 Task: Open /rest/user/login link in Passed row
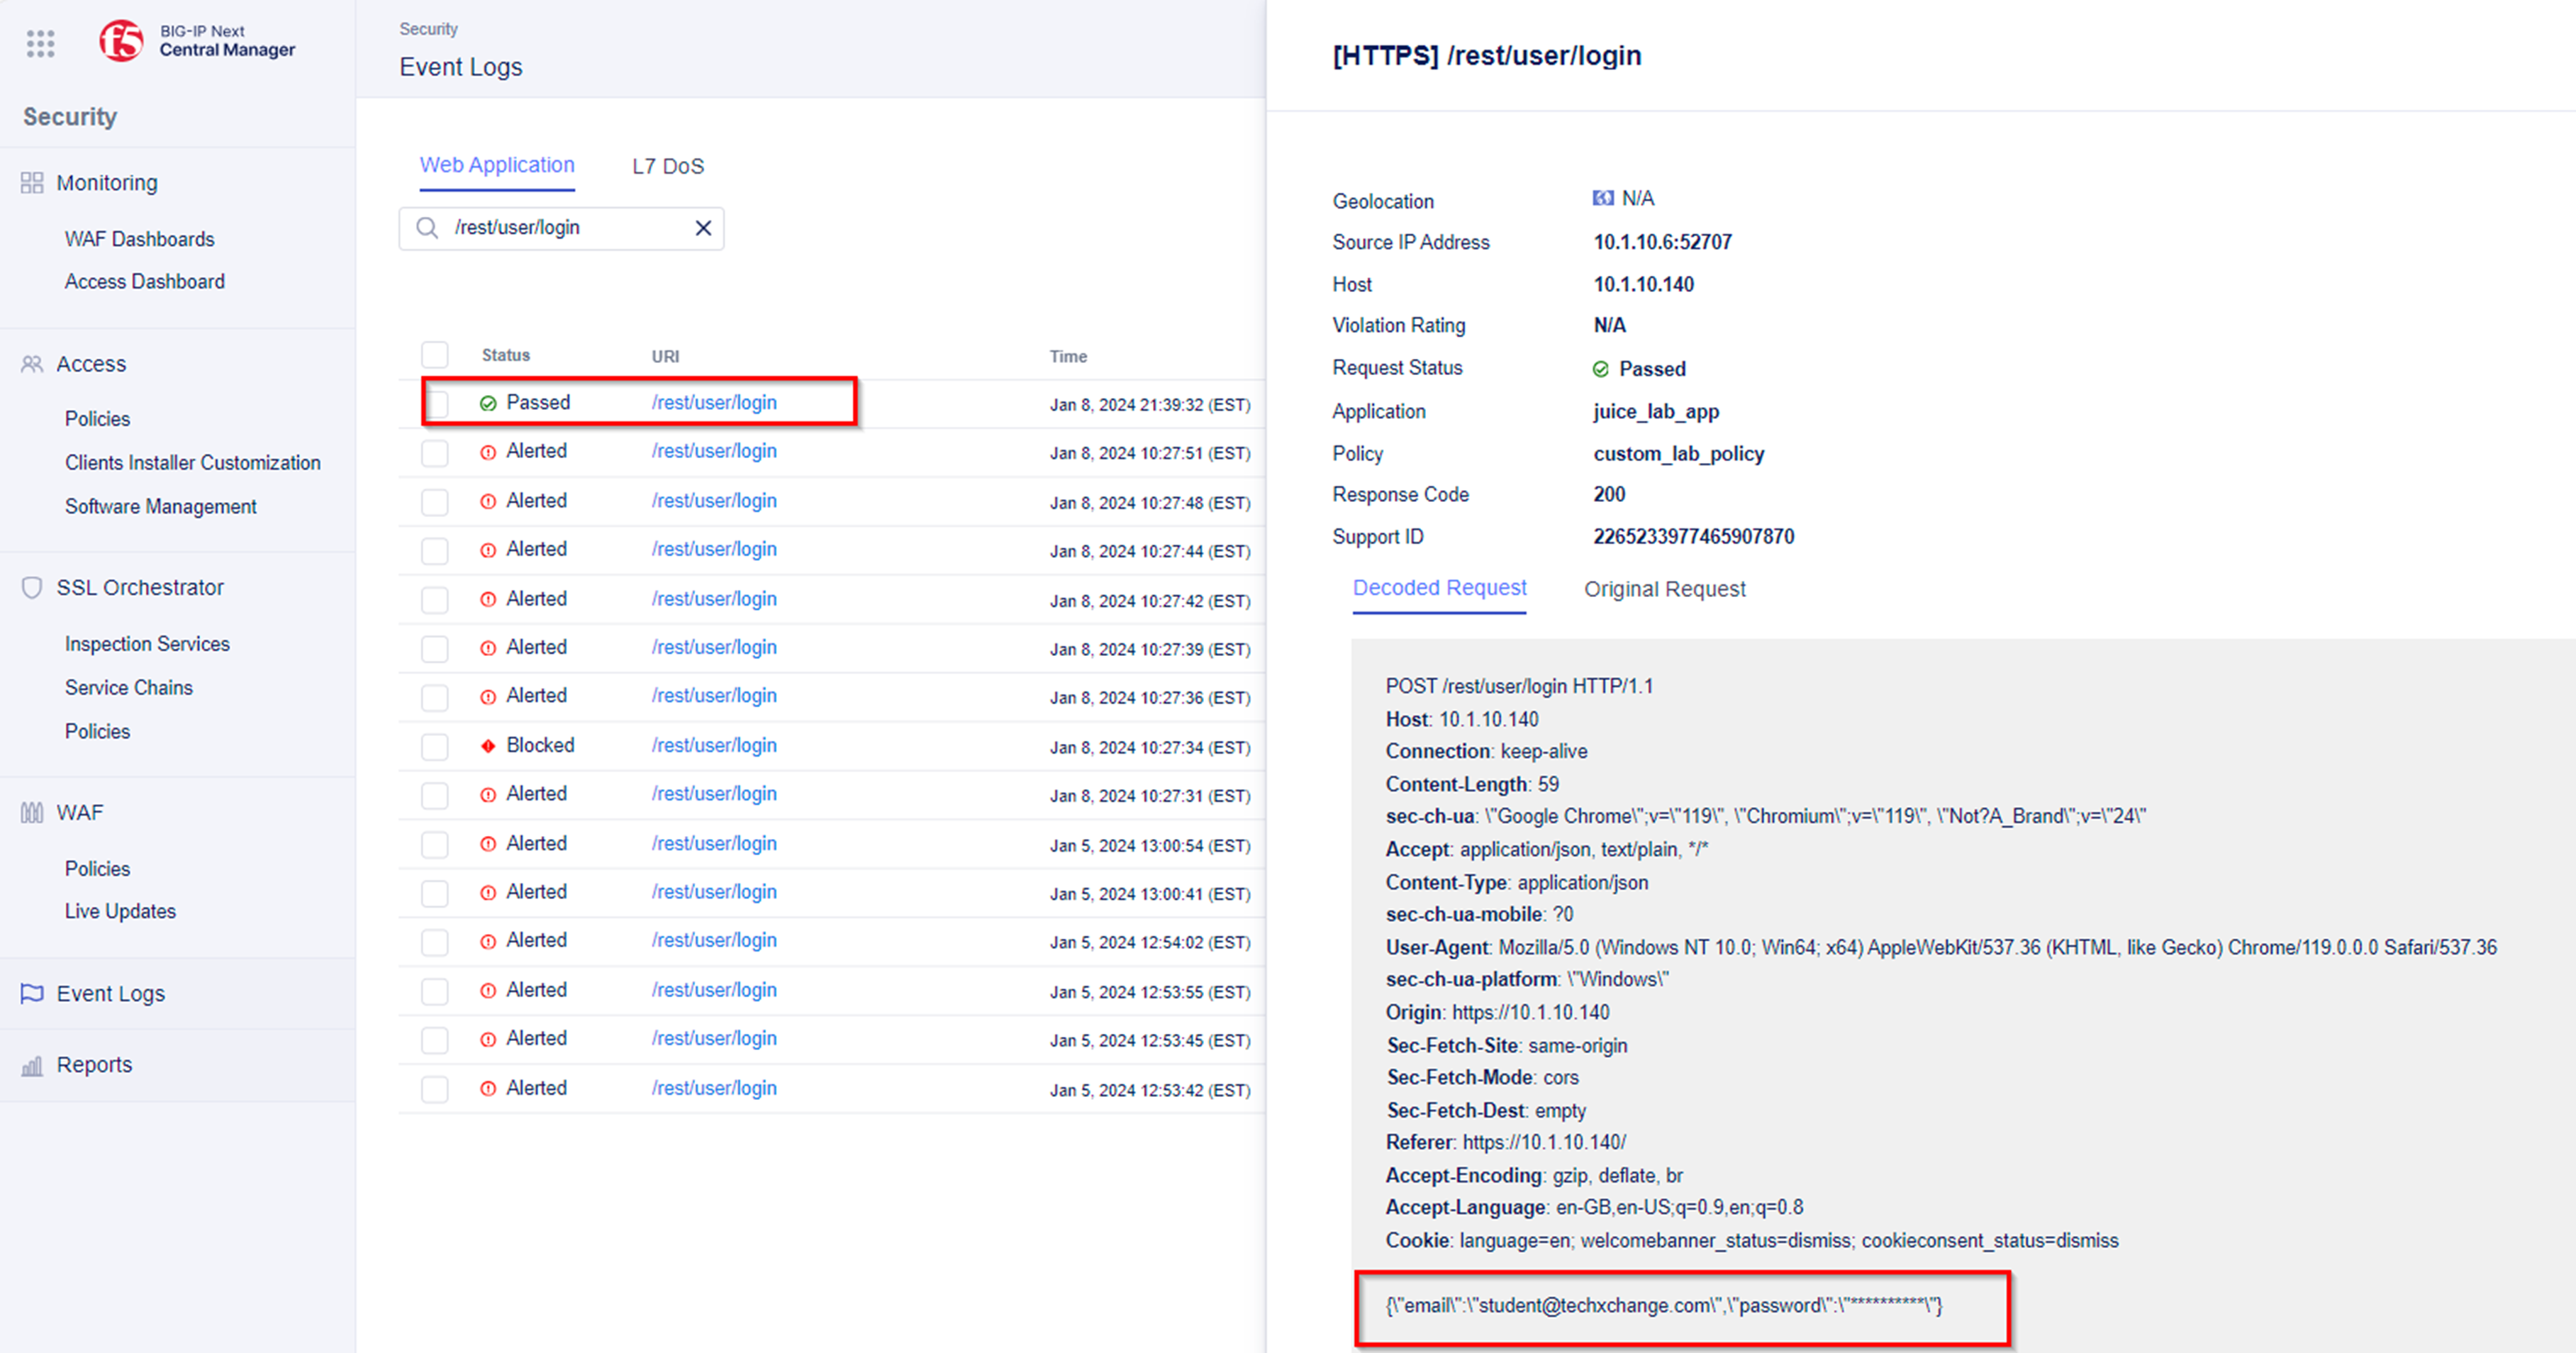714,403
